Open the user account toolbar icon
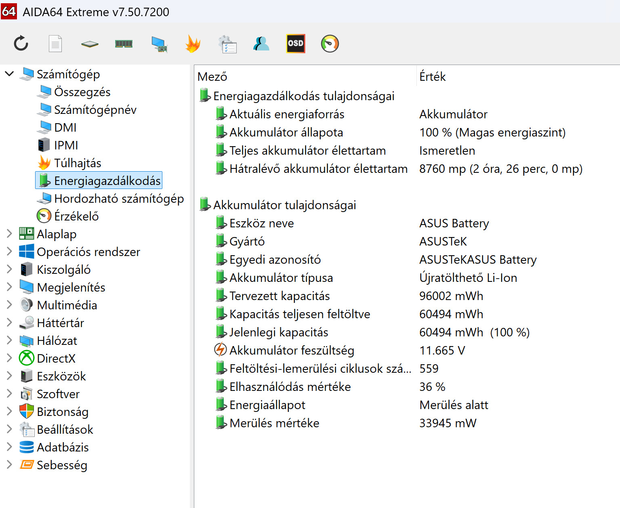The width and height of the screenshot is (620, 508). (x=261, y=44)
